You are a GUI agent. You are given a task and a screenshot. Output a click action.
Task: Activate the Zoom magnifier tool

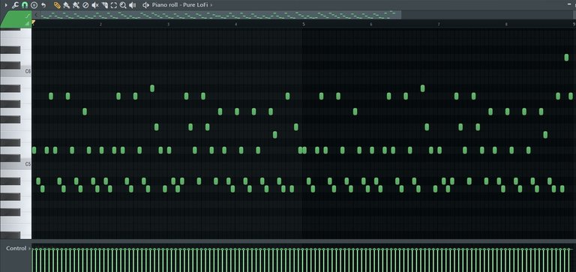(x=123, y=5)
